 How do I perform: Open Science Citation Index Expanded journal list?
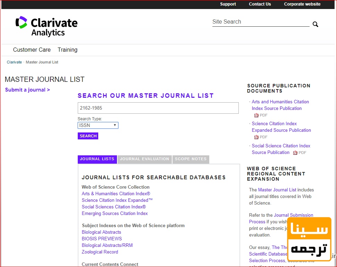click(x=117, y=200)
